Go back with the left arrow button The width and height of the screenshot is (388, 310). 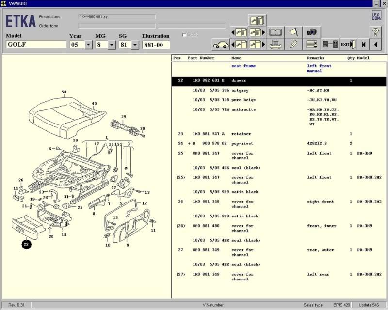click(x=375, y=45)
